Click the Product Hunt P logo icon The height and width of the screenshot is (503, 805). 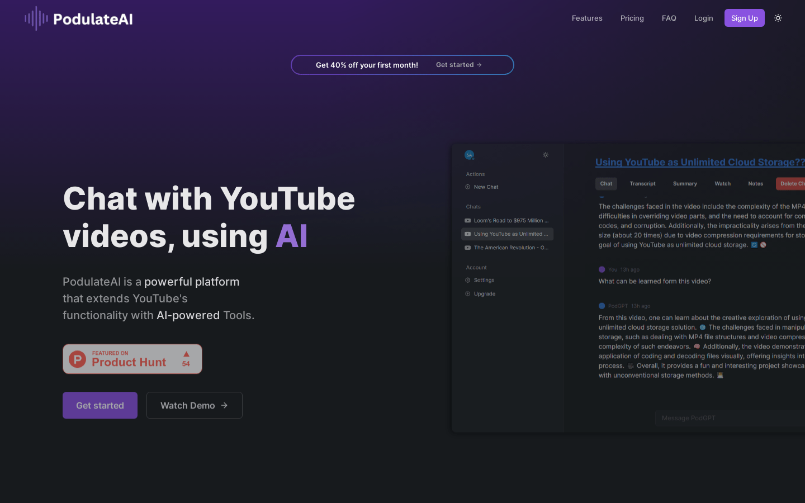[77, 359]
